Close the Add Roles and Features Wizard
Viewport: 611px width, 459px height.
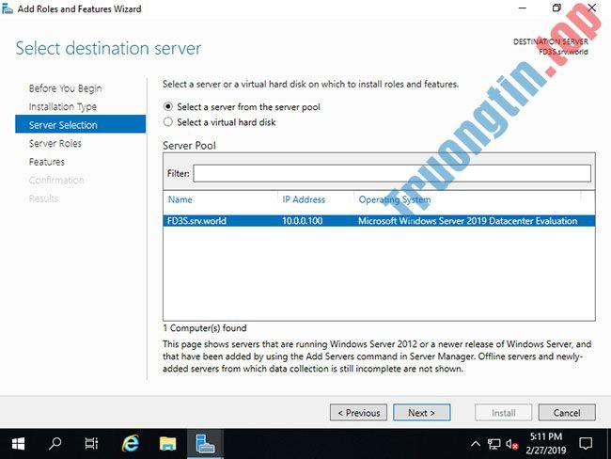[592, 8]
